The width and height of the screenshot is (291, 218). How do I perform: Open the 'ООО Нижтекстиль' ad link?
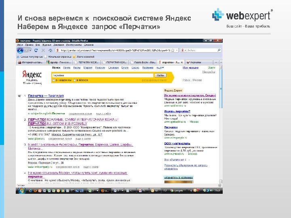click(177, 143)
